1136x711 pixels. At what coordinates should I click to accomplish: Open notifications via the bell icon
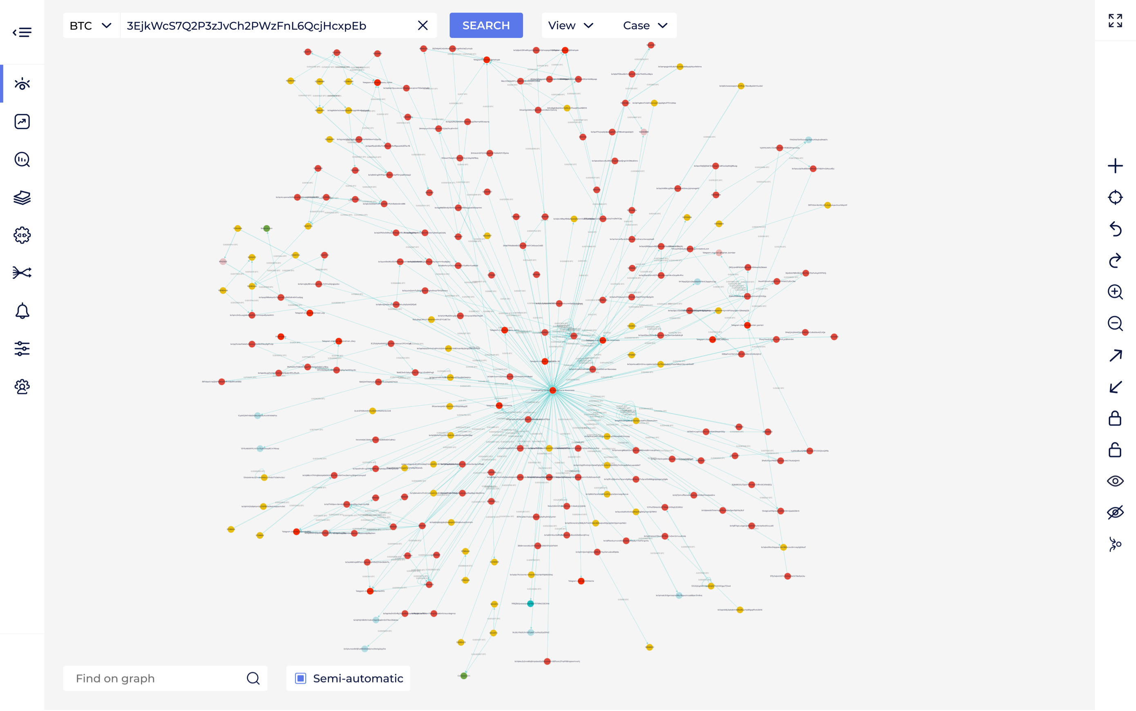coord(22,311)
